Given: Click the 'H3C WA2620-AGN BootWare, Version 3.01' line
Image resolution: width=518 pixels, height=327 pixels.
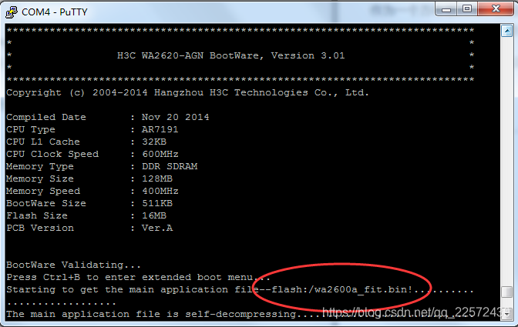Looking at the screenshot, I should [231, 55].
